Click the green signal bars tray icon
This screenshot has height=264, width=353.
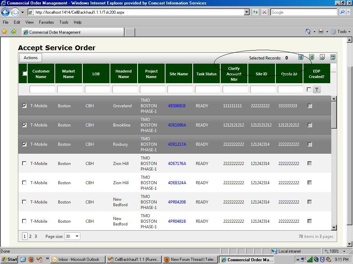310,260
